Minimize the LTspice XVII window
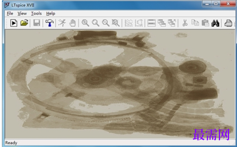Viewport: 237px width, 147px height. [207, 4]
